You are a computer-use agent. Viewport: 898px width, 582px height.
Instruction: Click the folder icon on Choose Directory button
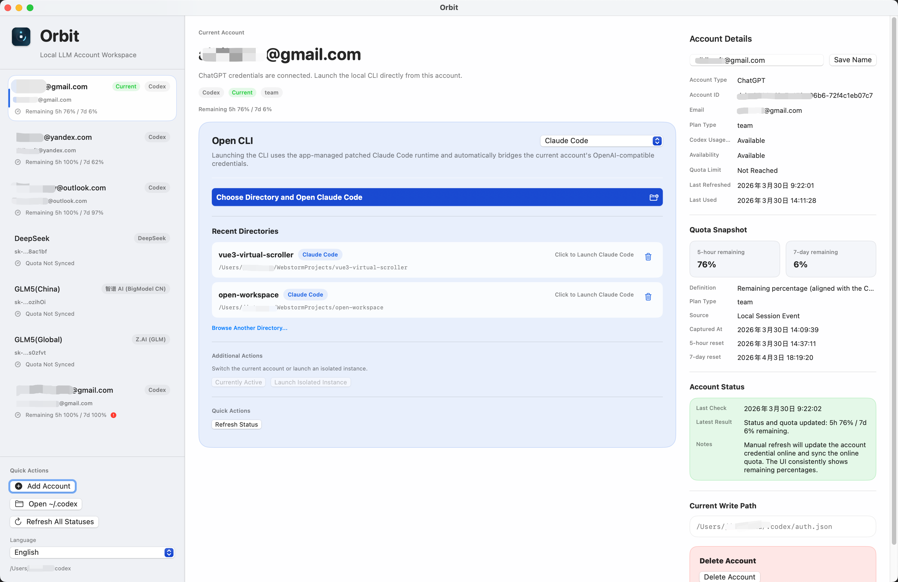(654, 197)
